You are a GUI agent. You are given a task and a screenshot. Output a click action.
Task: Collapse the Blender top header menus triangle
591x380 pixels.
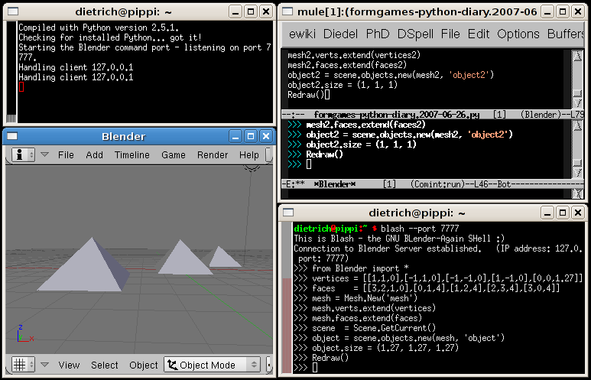[x=44, y=154]
